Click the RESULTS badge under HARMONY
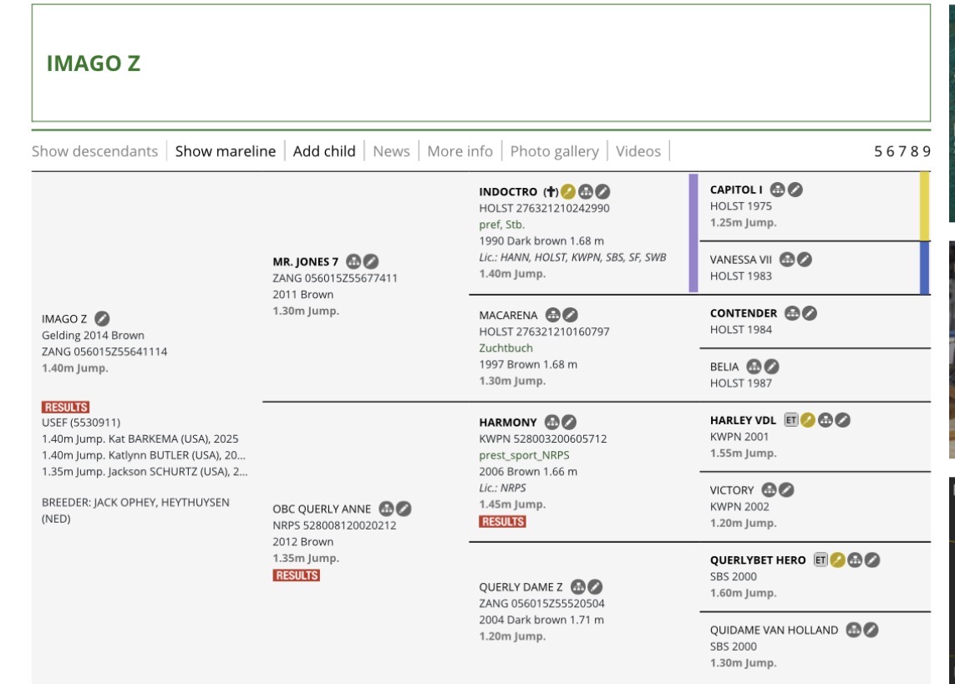 coord(502,521)
